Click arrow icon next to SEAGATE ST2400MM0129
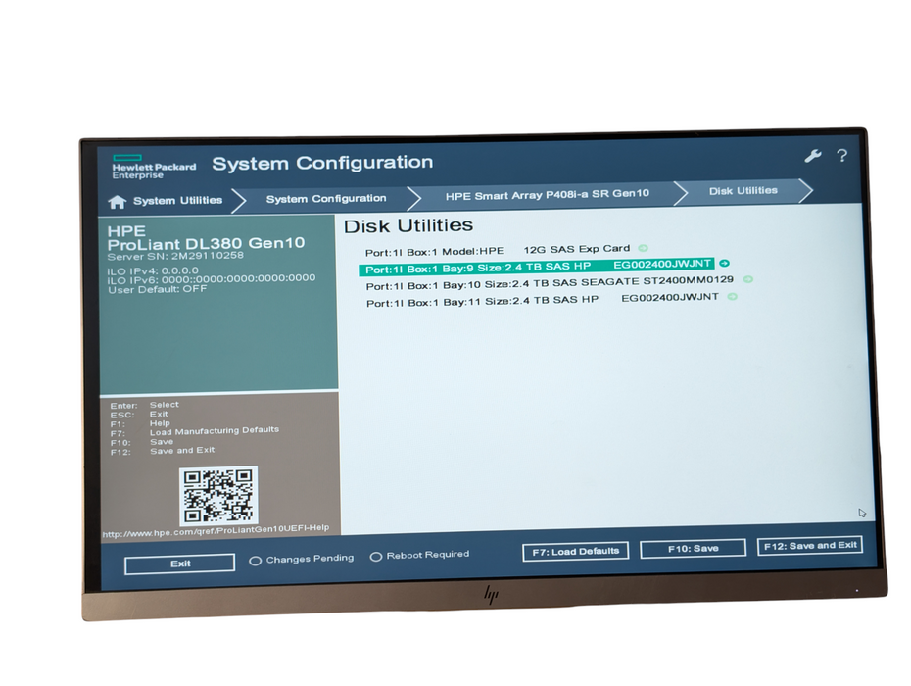Image resolution: width=911 pixels, height=686 pixels. (x=748, y=279)
